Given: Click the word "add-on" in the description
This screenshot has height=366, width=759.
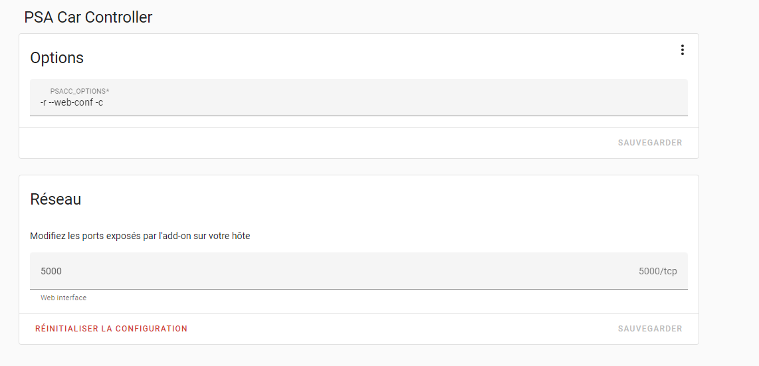Looking at the screenshot, I should click(174, 236).
